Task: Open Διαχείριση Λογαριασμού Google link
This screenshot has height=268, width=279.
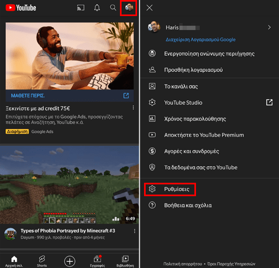Action: (x=200, y=40)
